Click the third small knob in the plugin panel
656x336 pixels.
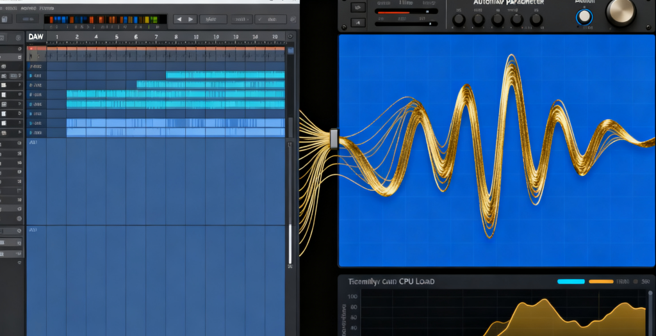(498, 19)
